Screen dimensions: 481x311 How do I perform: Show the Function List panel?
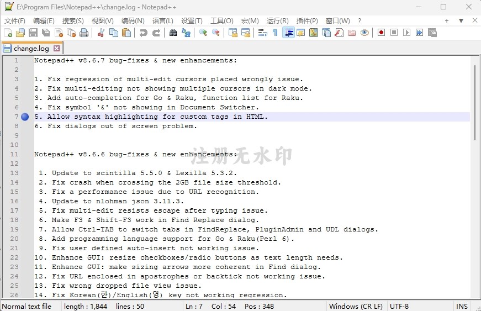click(x=339, y=33)
